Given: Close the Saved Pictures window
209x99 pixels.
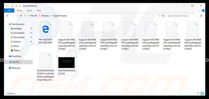Looking at the screenshot, I should (201, 6).
